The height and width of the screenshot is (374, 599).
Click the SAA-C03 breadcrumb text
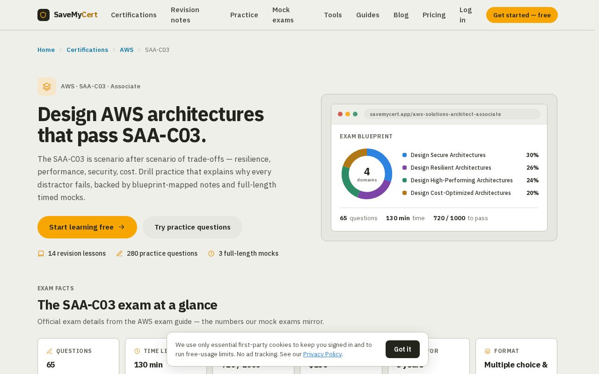click(x=157, y=50)
